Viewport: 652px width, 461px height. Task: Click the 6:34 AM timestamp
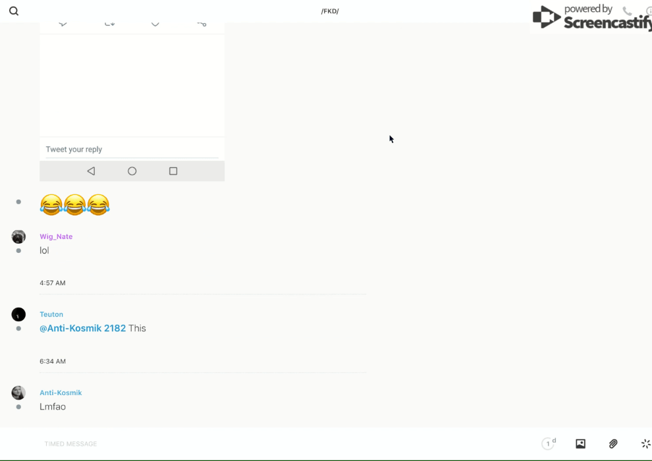tap(53, 361)
